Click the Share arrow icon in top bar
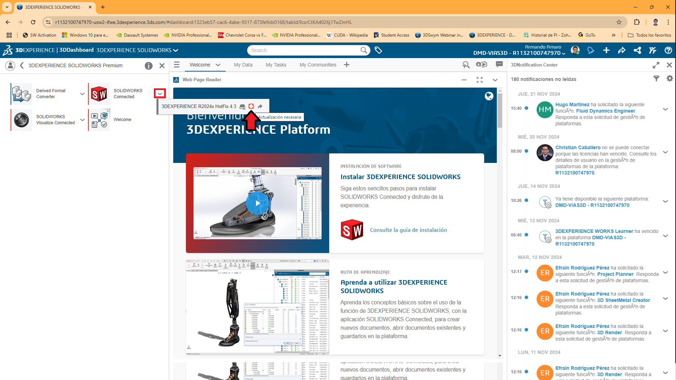The height and width of the screenshot is (380, 676). (622, 50)
